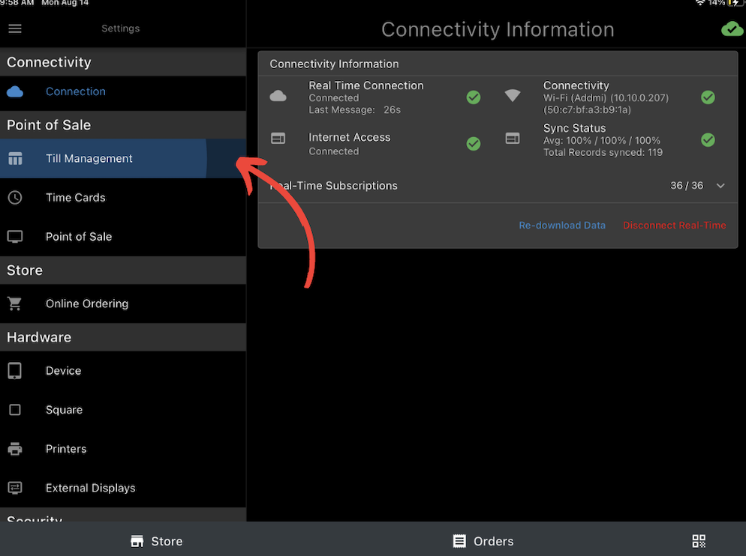This screenshot has height=556, width=746.
Task: Click the Wi-Fi Connectivity icon
Action: pyautogui.click(x=513, y=95)
